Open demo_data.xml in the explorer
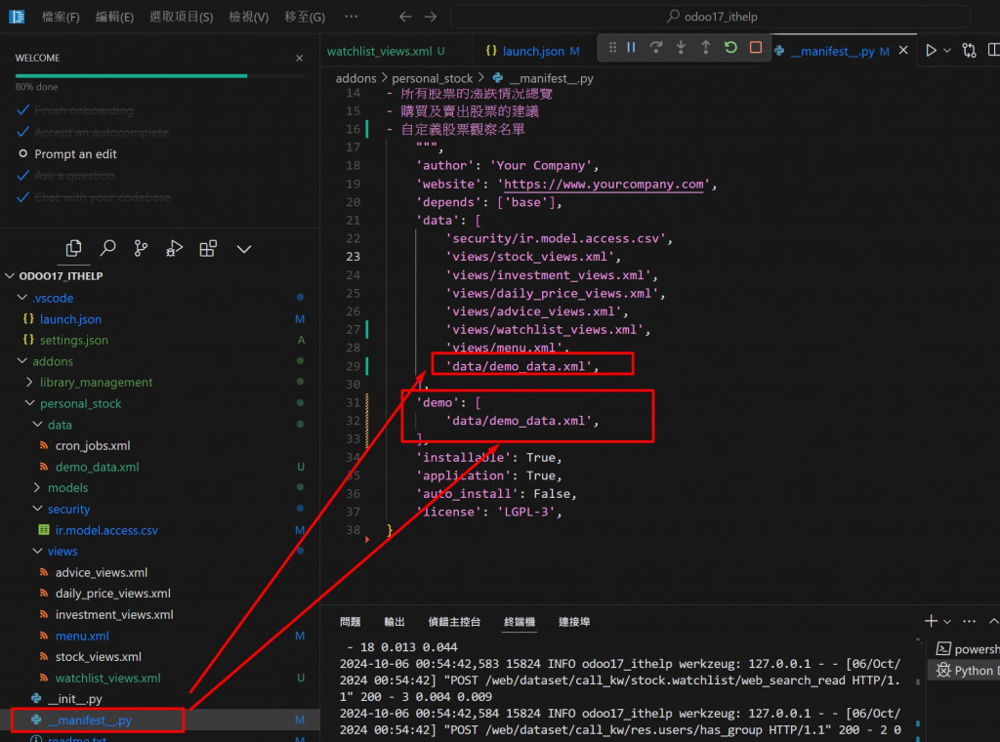 pos(97,467)
